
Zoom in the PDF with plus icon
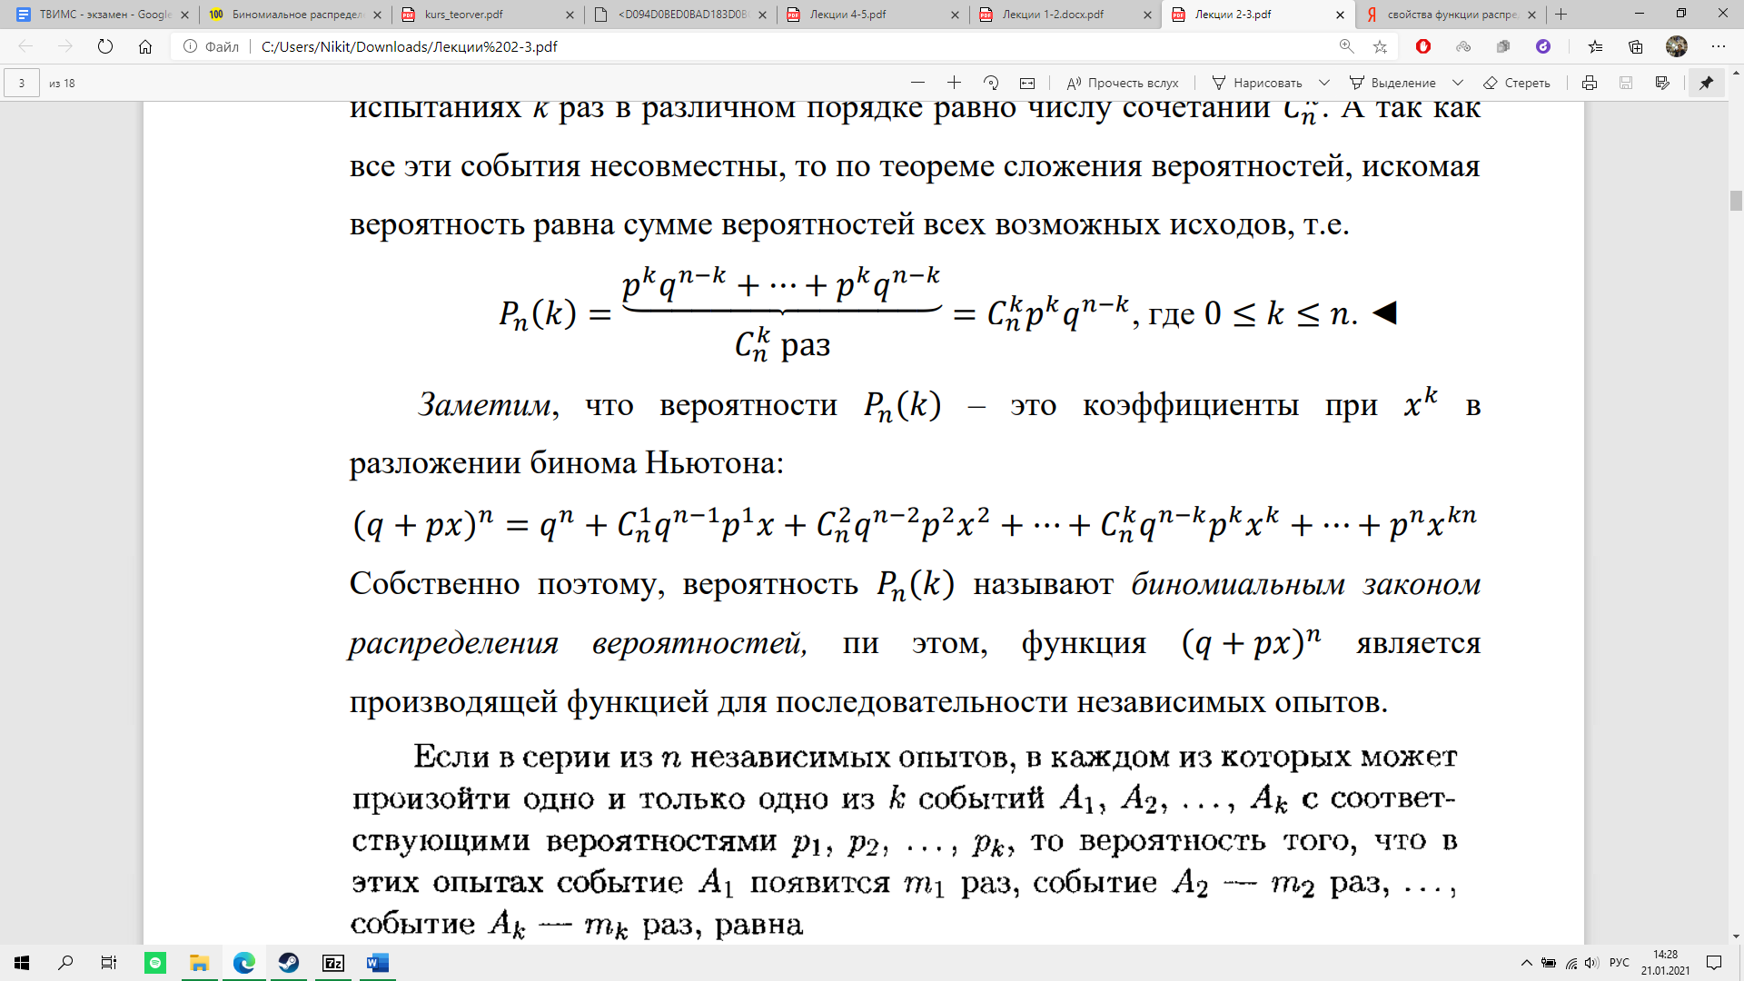[x=954, y=83]
